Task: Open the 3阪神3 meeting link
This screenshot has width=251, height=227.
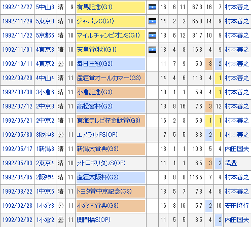Action: coord(45,135)
